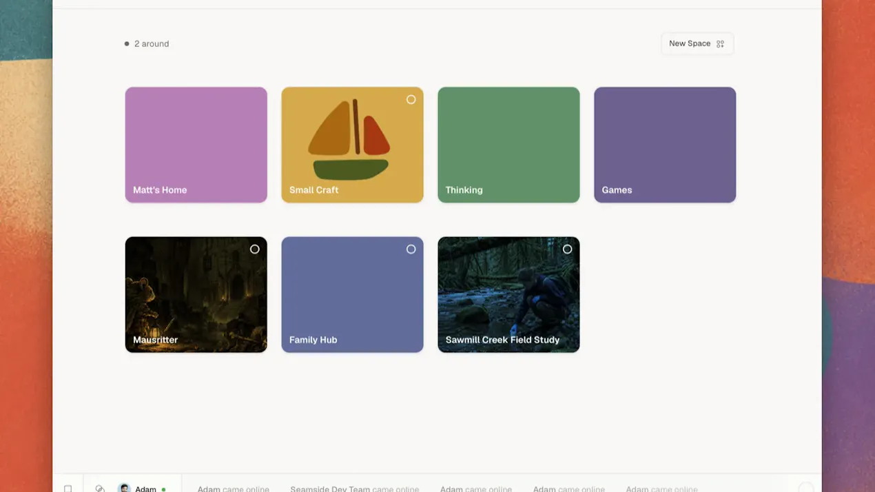
Task: Click Adam's green online status dot
Action: 163,489
